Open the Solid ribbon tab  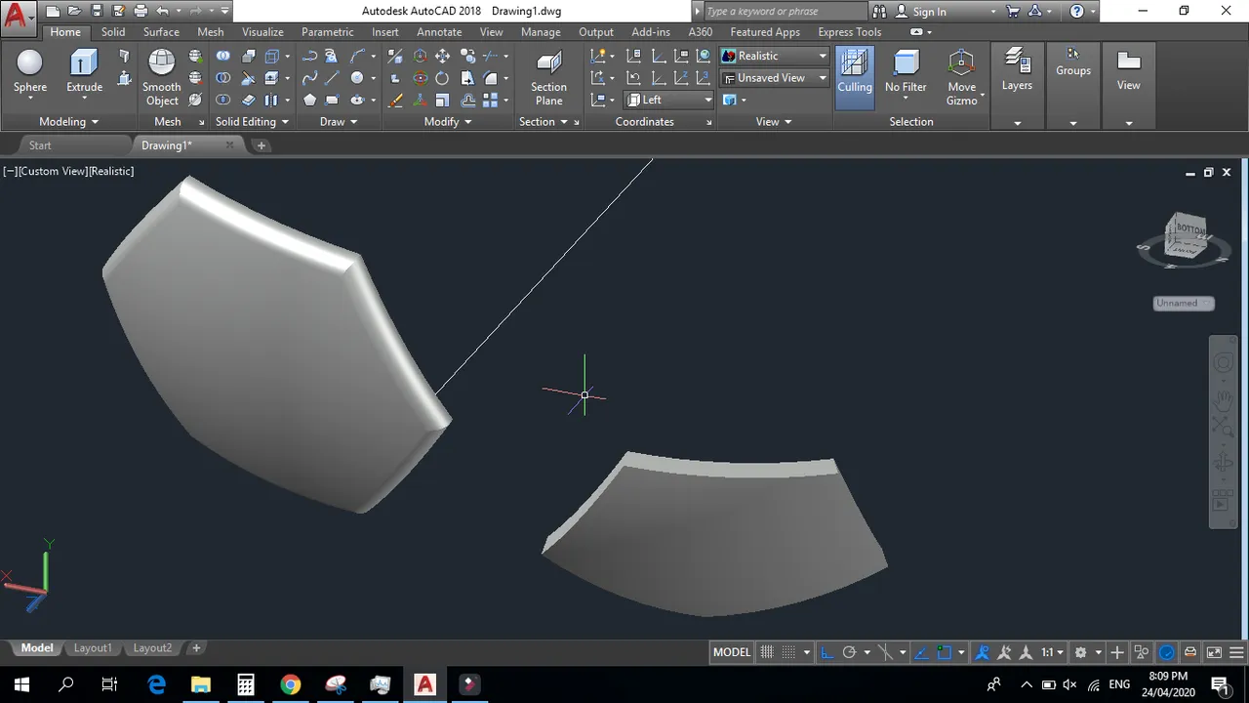coord(113,32)
